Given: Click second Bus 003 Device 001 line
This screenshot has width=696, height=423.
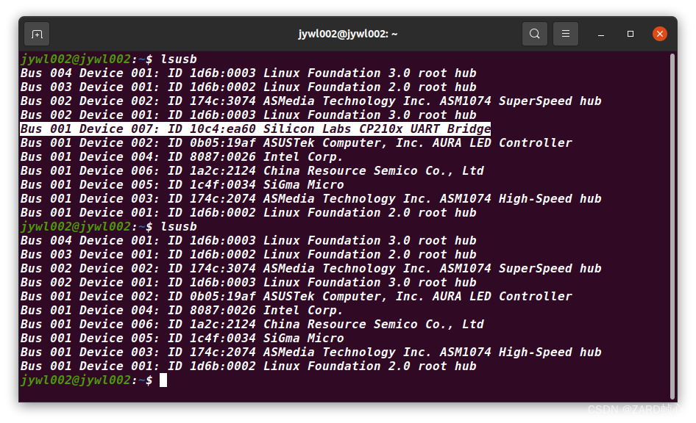Looking at the screenshot, I should coord(248,255).
